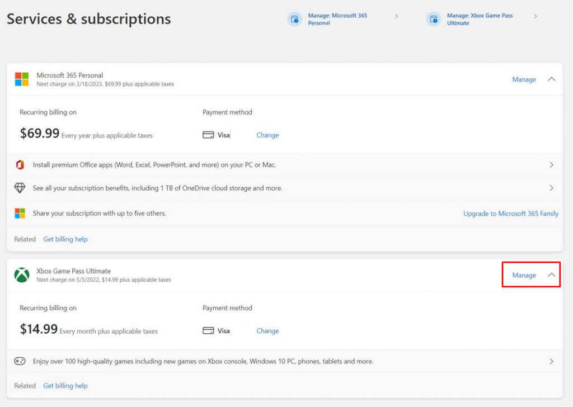Click the Next charge on 3/18/2023 text
Screen dimensions: 573x407
tap(105, 84)
